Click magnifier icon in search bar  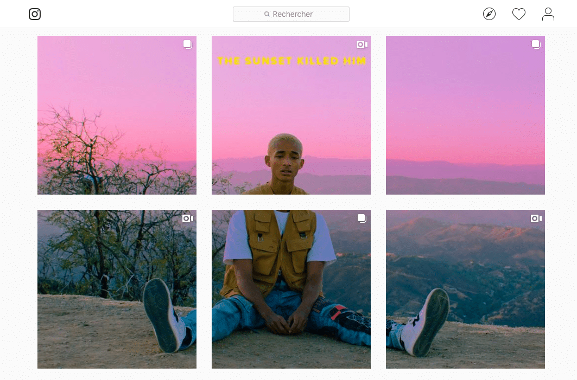[267, 14]
